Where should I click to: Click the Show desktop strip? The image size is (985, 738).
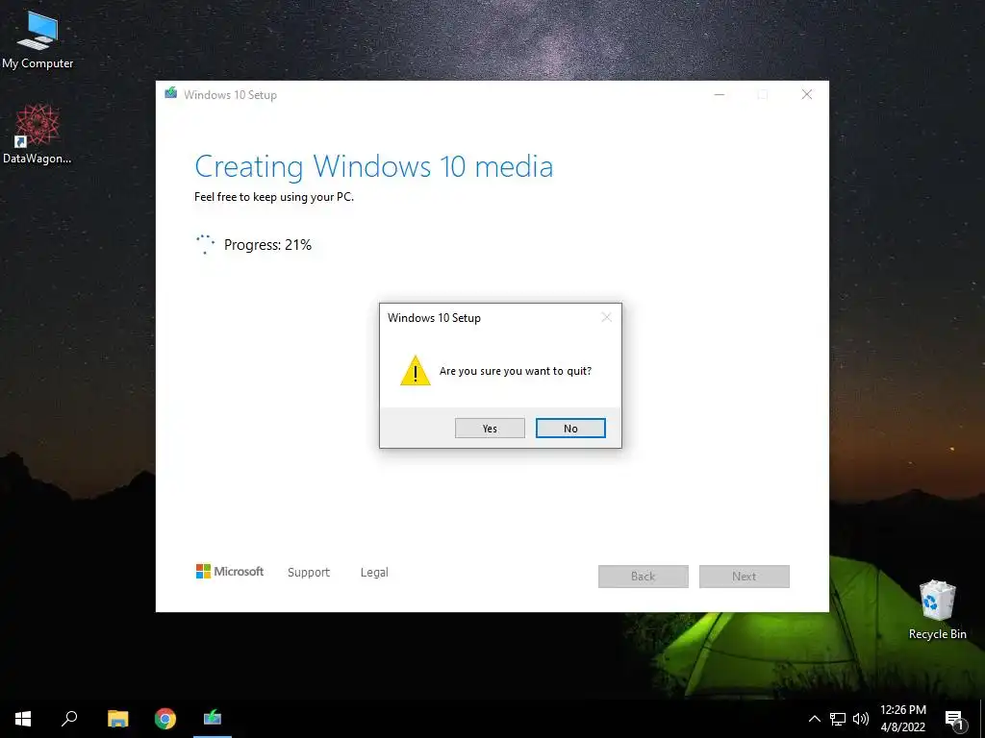pos(982,719)
